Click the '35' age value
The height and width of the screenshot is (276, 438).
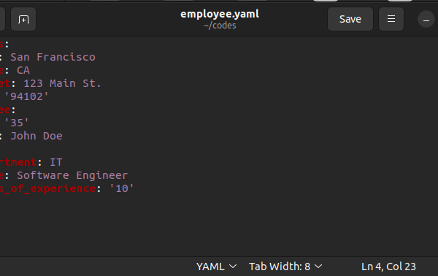pyautogui.click(x=17, y=123)
